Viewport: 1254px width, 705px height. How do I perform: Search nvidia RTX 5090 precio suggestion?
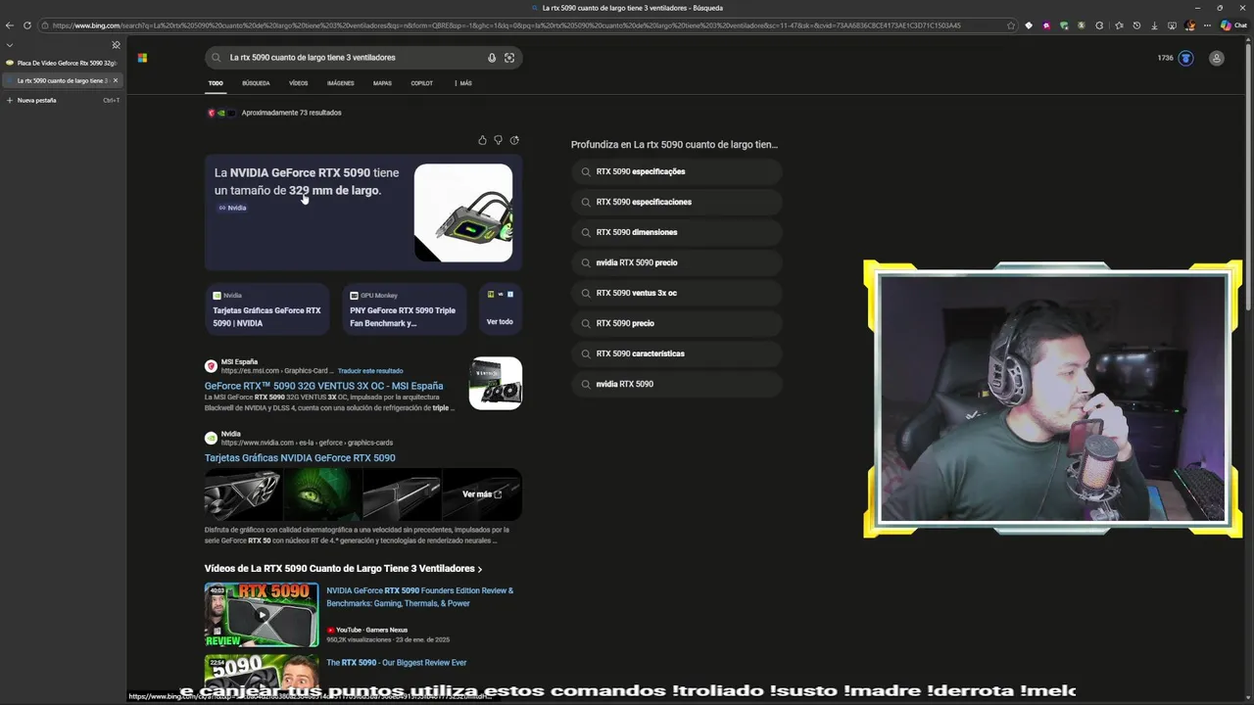pos(676,262)
